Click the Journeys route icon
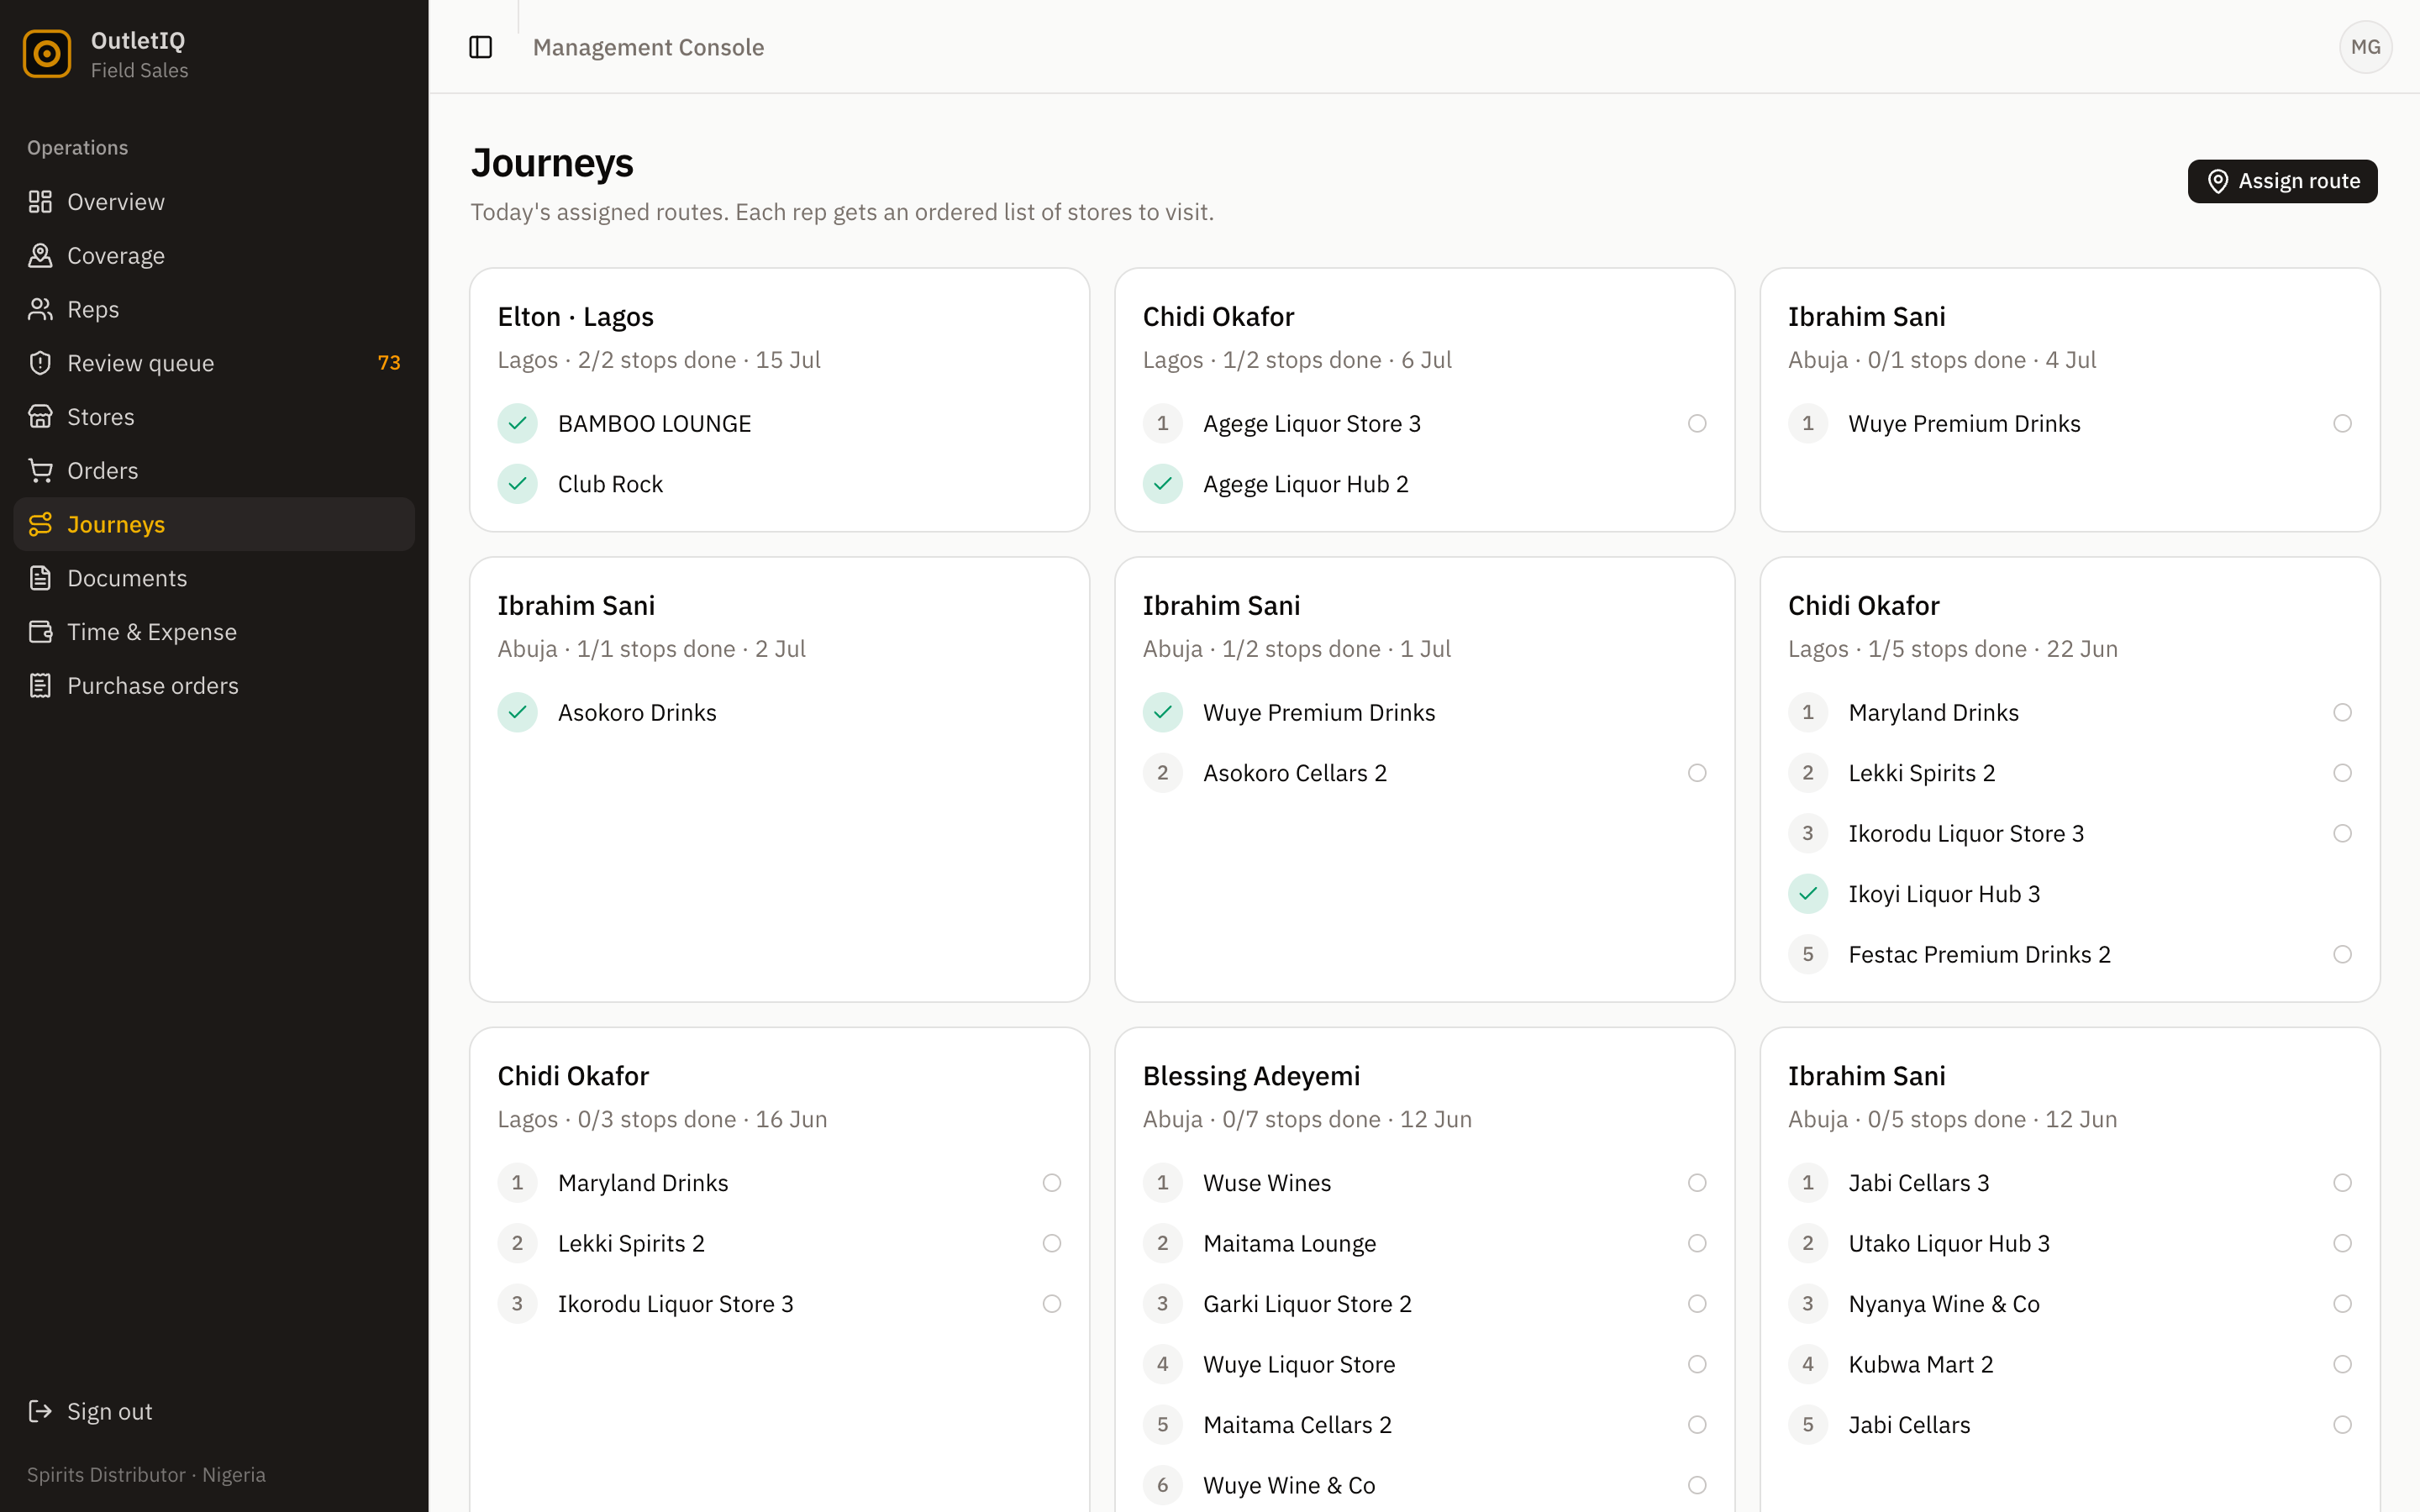 tap(40, 524)
